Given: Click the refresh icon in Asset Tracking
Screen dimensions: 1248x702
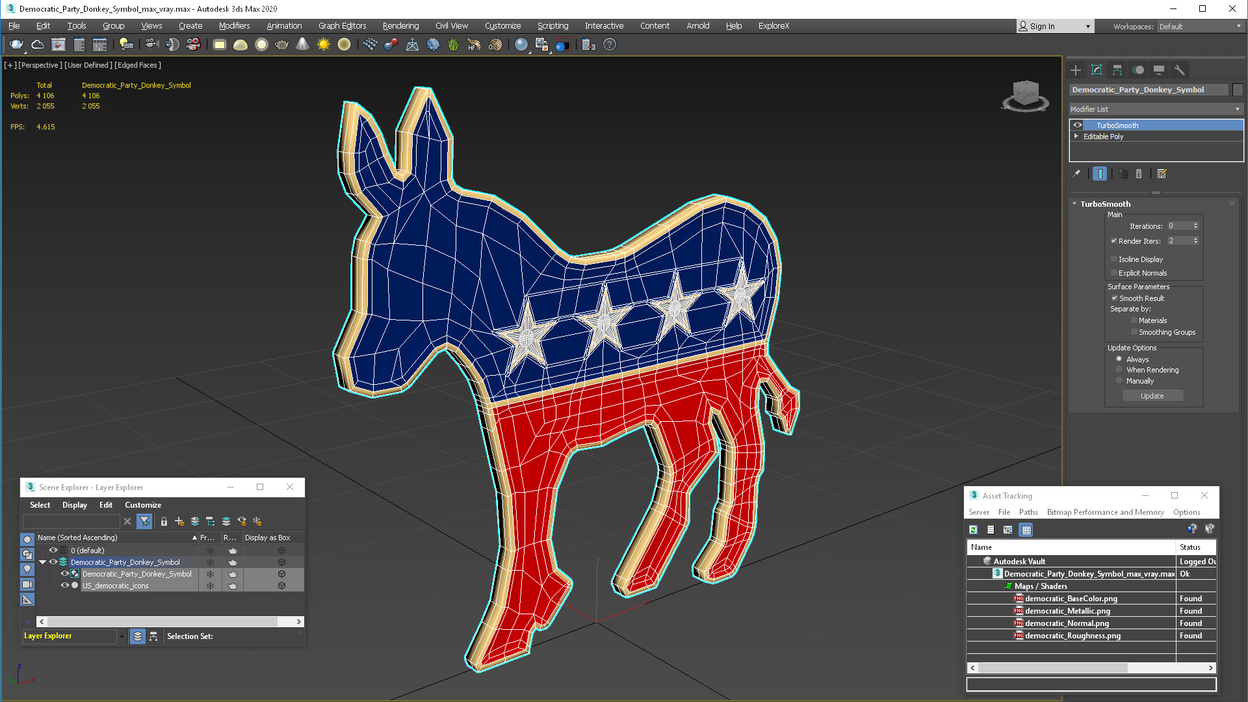Looking at the screenshot, I should tap(973, 530).
